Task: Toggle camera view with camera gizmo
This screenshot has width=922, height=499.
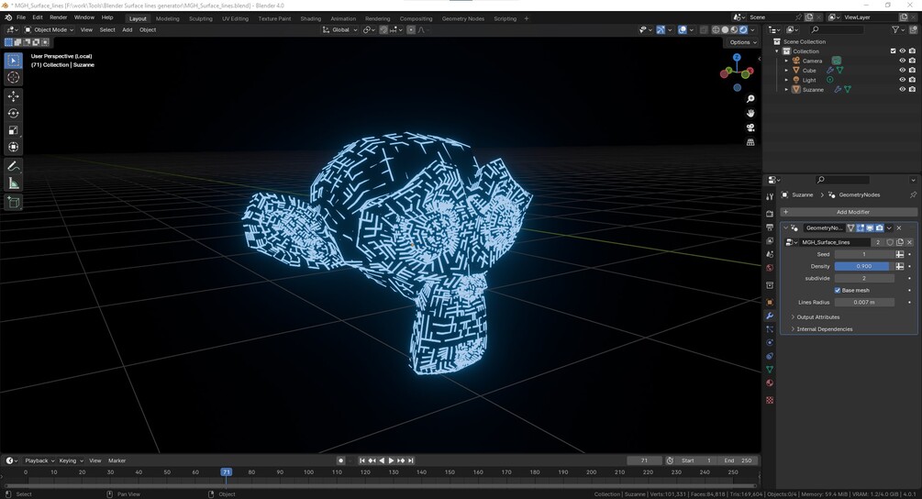Action: (750, 128)
